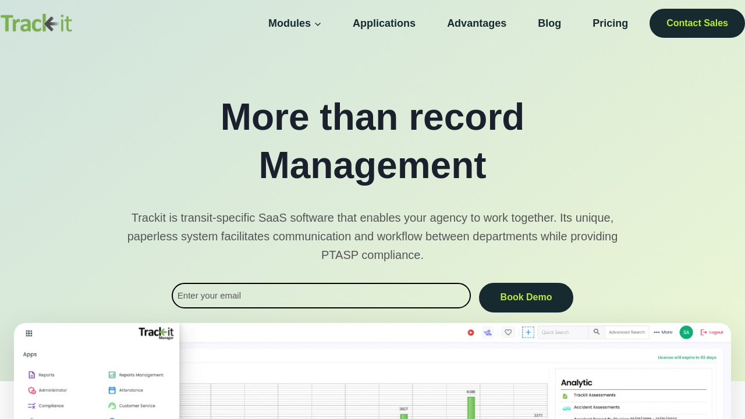Click Advanced Search in dashboard preview
The width and height of the screenshot is (745, 419).
point(627,332)
